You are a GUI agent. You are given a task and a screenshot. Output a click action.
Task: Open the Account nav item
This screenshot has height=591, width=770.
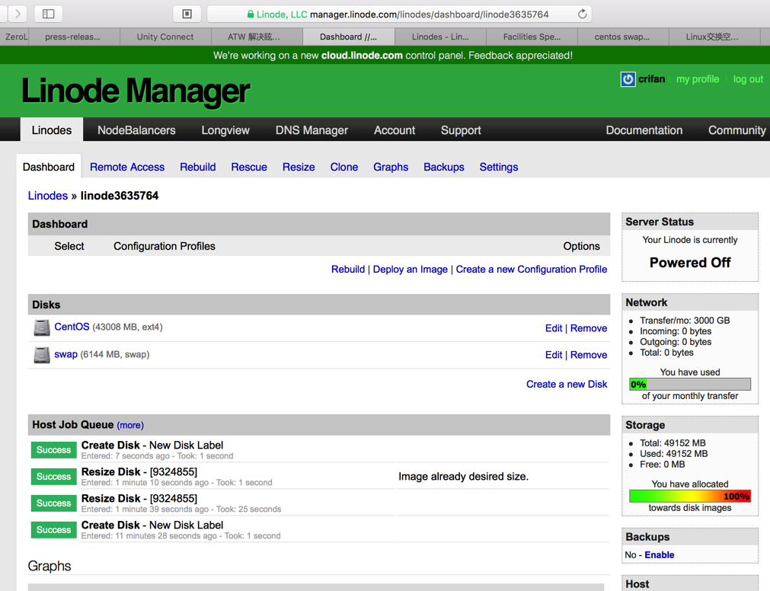(395, 130)
